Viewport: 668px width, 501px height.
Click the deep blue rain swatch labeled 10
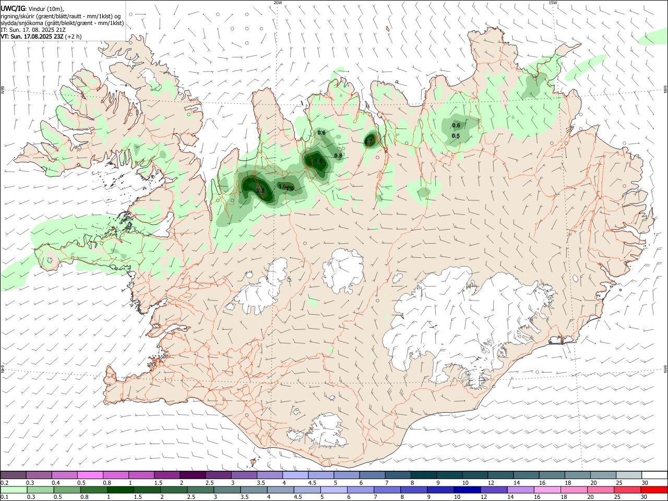(467, 490)
